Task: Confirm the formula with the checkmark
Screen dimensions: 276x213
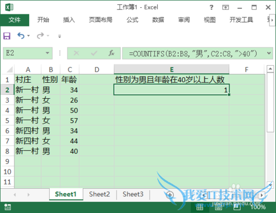Action: [94, 54]
